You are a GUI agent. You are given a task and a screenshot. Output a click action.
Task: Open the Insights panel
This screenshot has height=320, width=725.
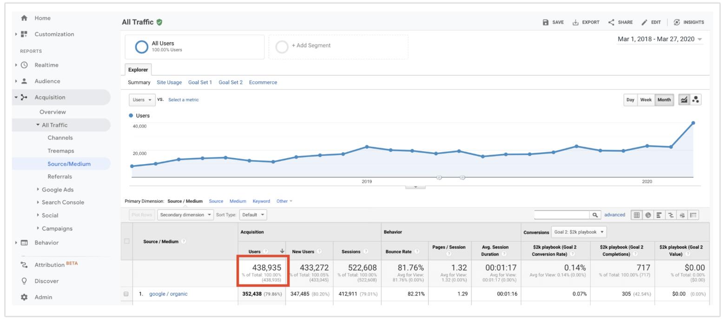689,22
